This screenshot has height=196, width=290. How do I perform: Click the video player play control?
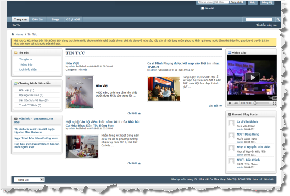coord(230,103)
